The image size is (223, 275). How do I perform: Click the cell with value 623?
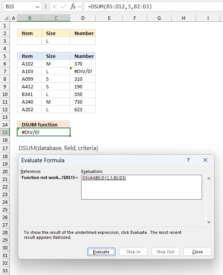click(83, 109)
